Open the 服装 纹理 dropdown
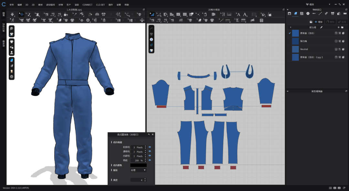This screenshot has height=191, width=349. coord(138,170)
